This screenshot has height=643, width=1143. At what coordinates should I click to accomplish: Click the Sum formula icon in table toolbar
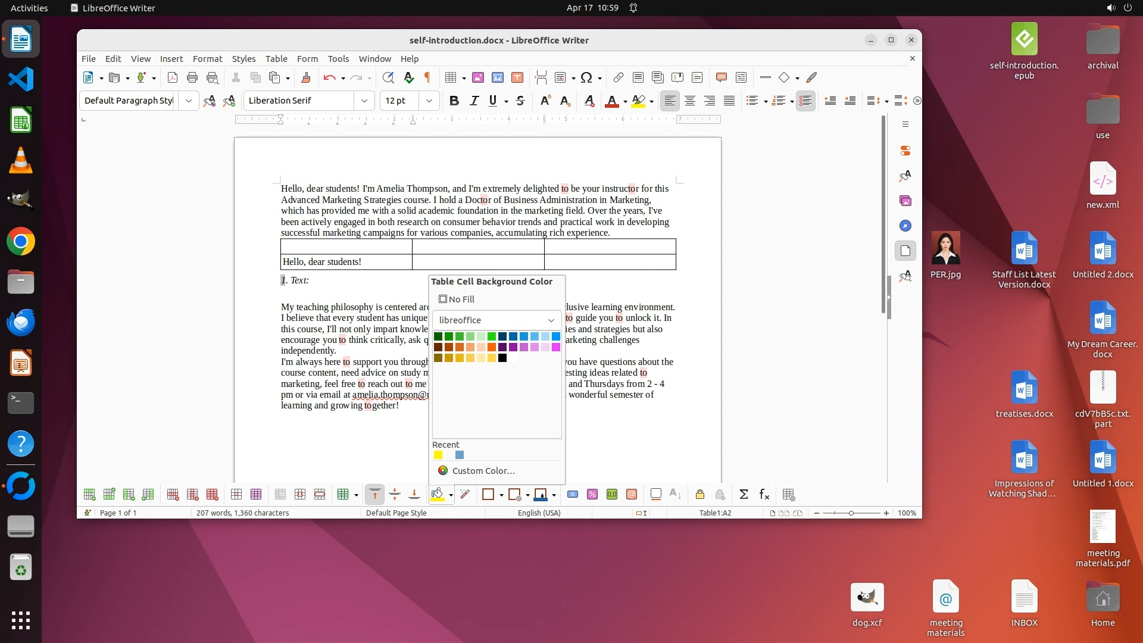point(744,494)
